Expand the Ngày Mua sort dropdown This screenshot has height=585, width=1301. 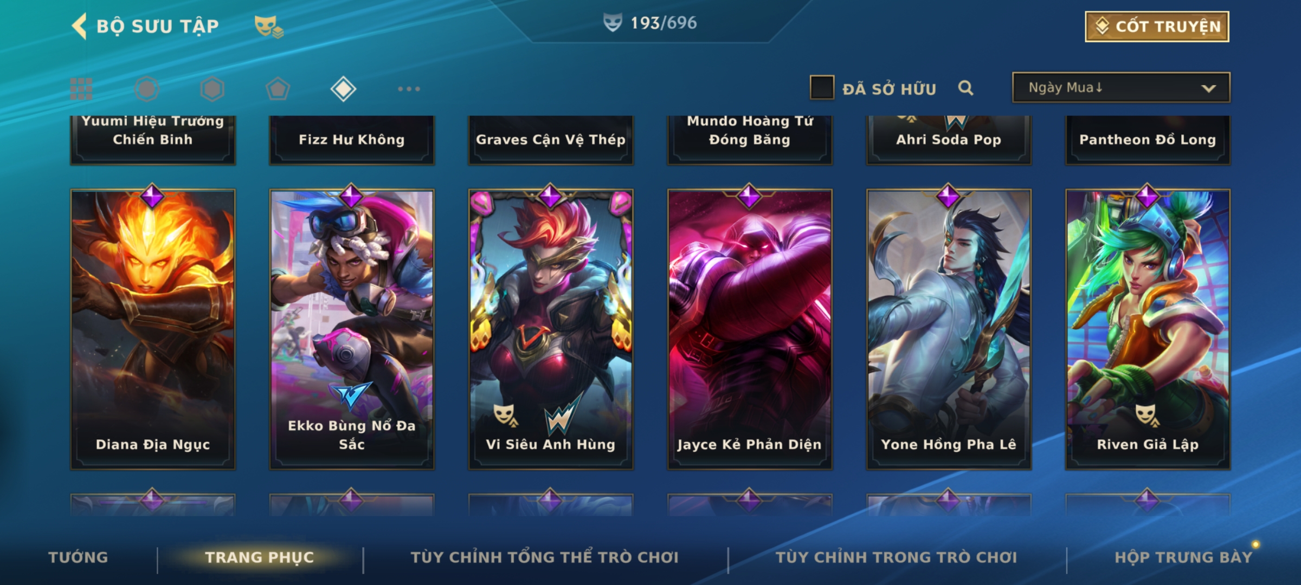[x=1121, y=87]
